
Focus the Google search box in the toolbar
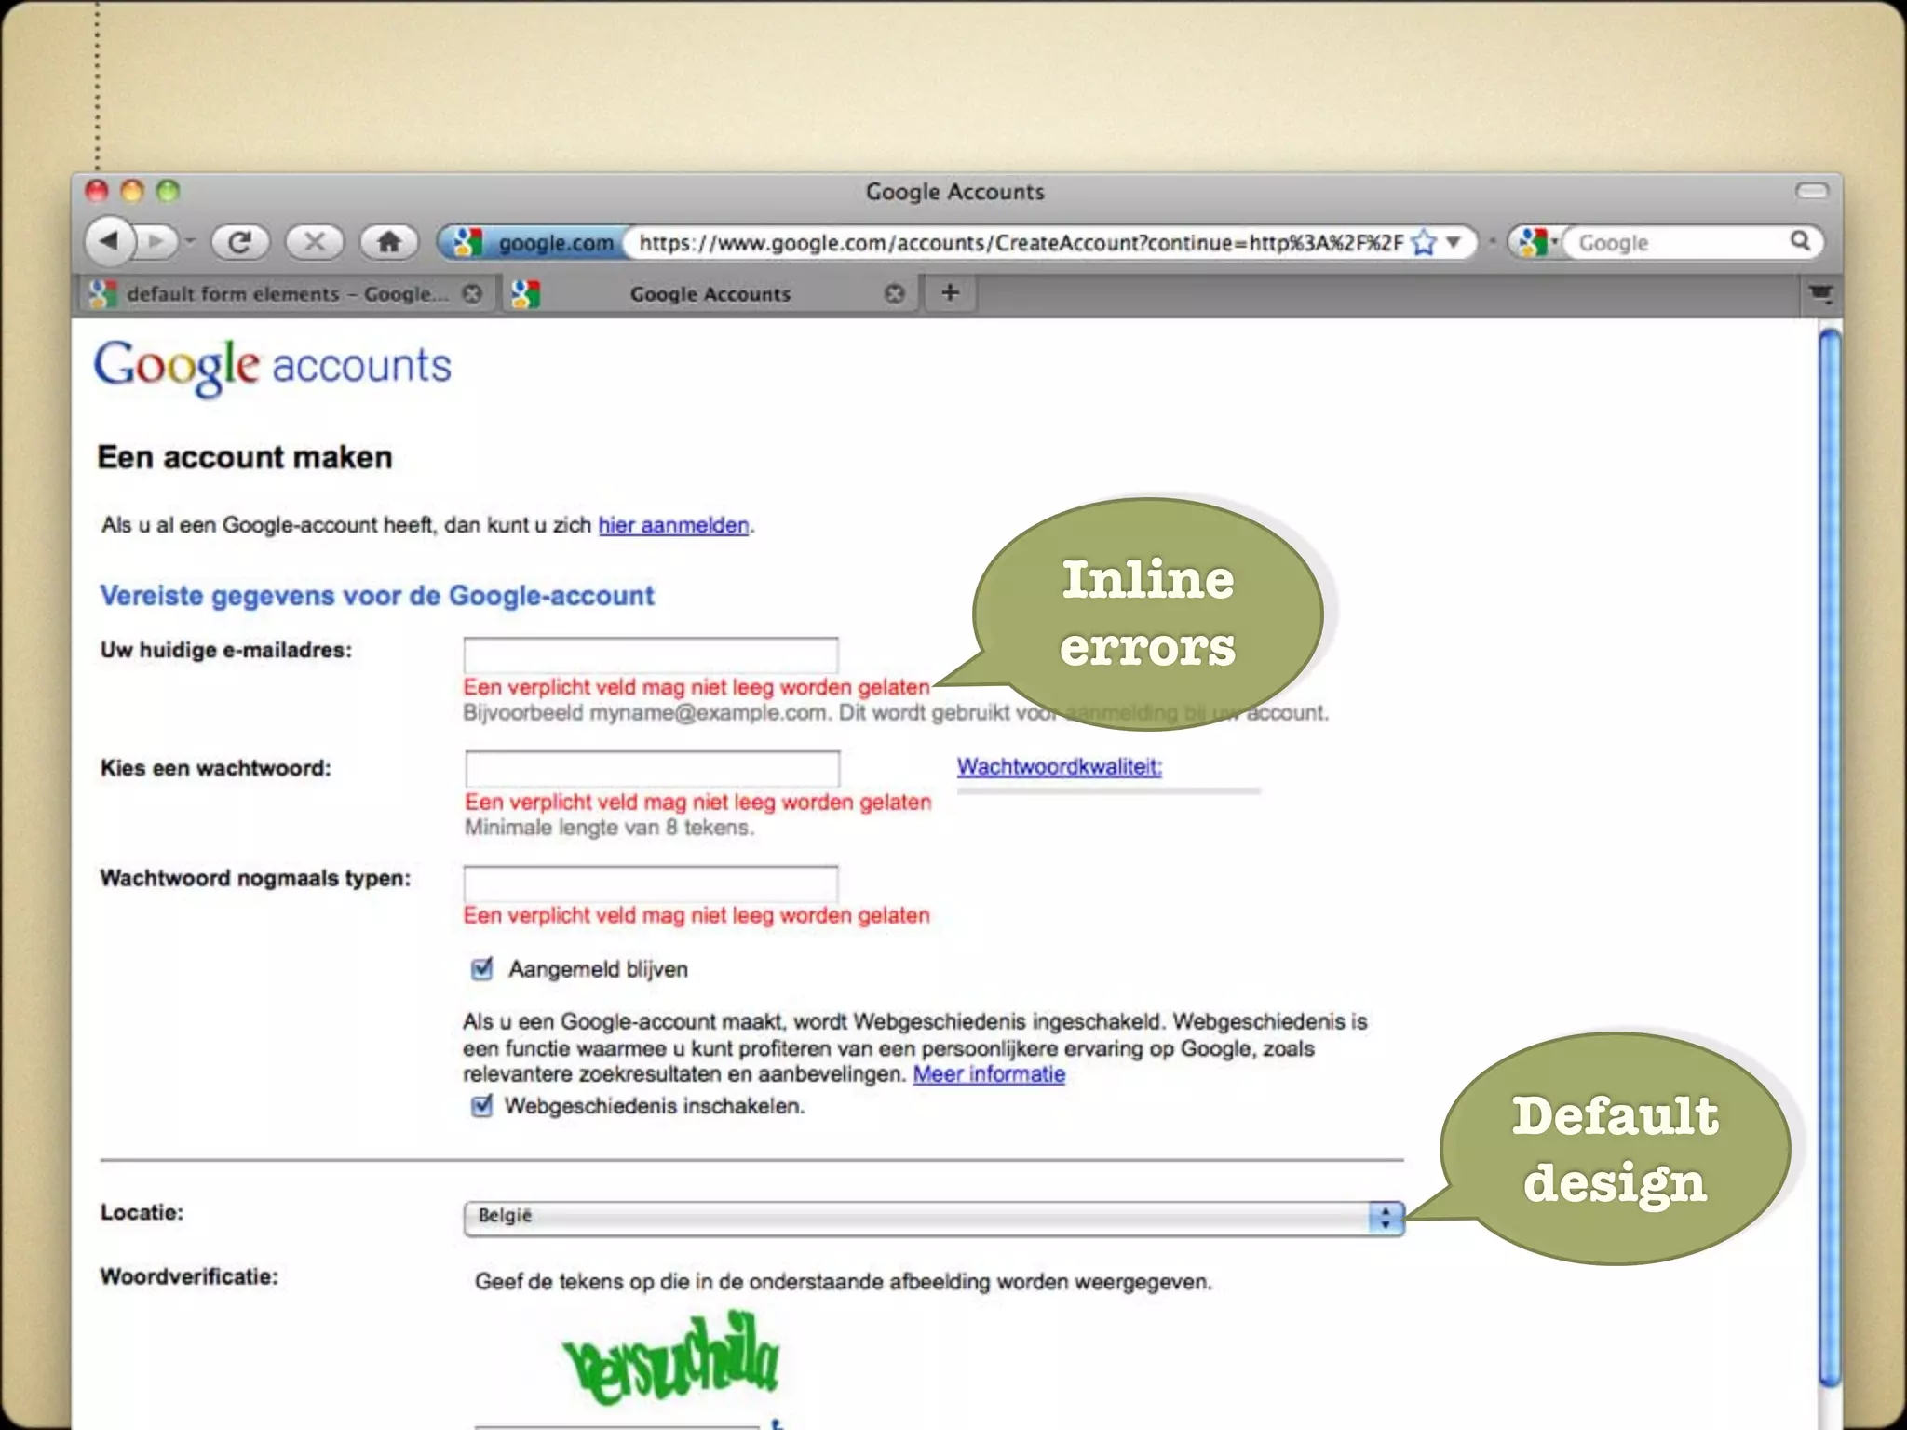coord(1676,243)
